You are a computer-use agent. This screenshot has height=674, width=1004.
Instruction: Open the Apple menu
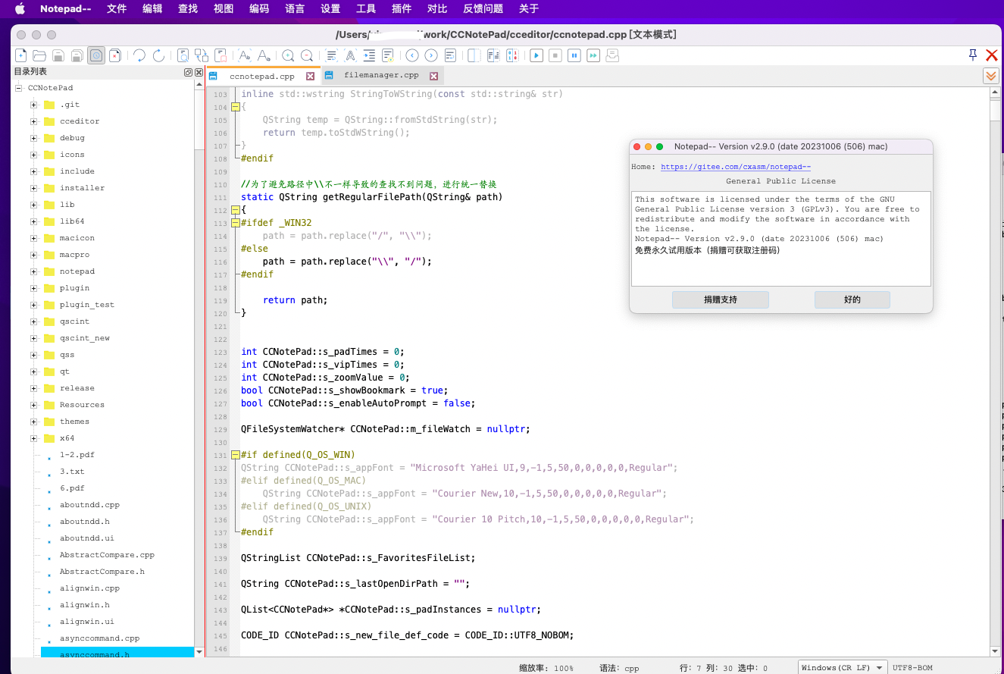20,8
